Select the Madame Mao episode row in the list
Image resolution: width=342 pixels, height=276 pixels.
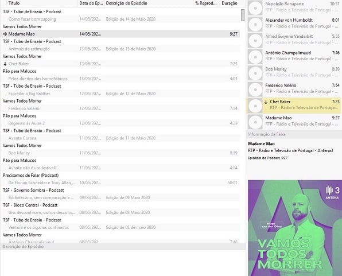tap(120, 34)
